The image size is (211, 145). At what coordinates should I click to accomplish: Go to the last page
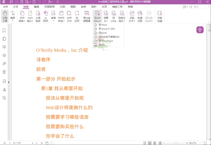[x=42, y=143]
